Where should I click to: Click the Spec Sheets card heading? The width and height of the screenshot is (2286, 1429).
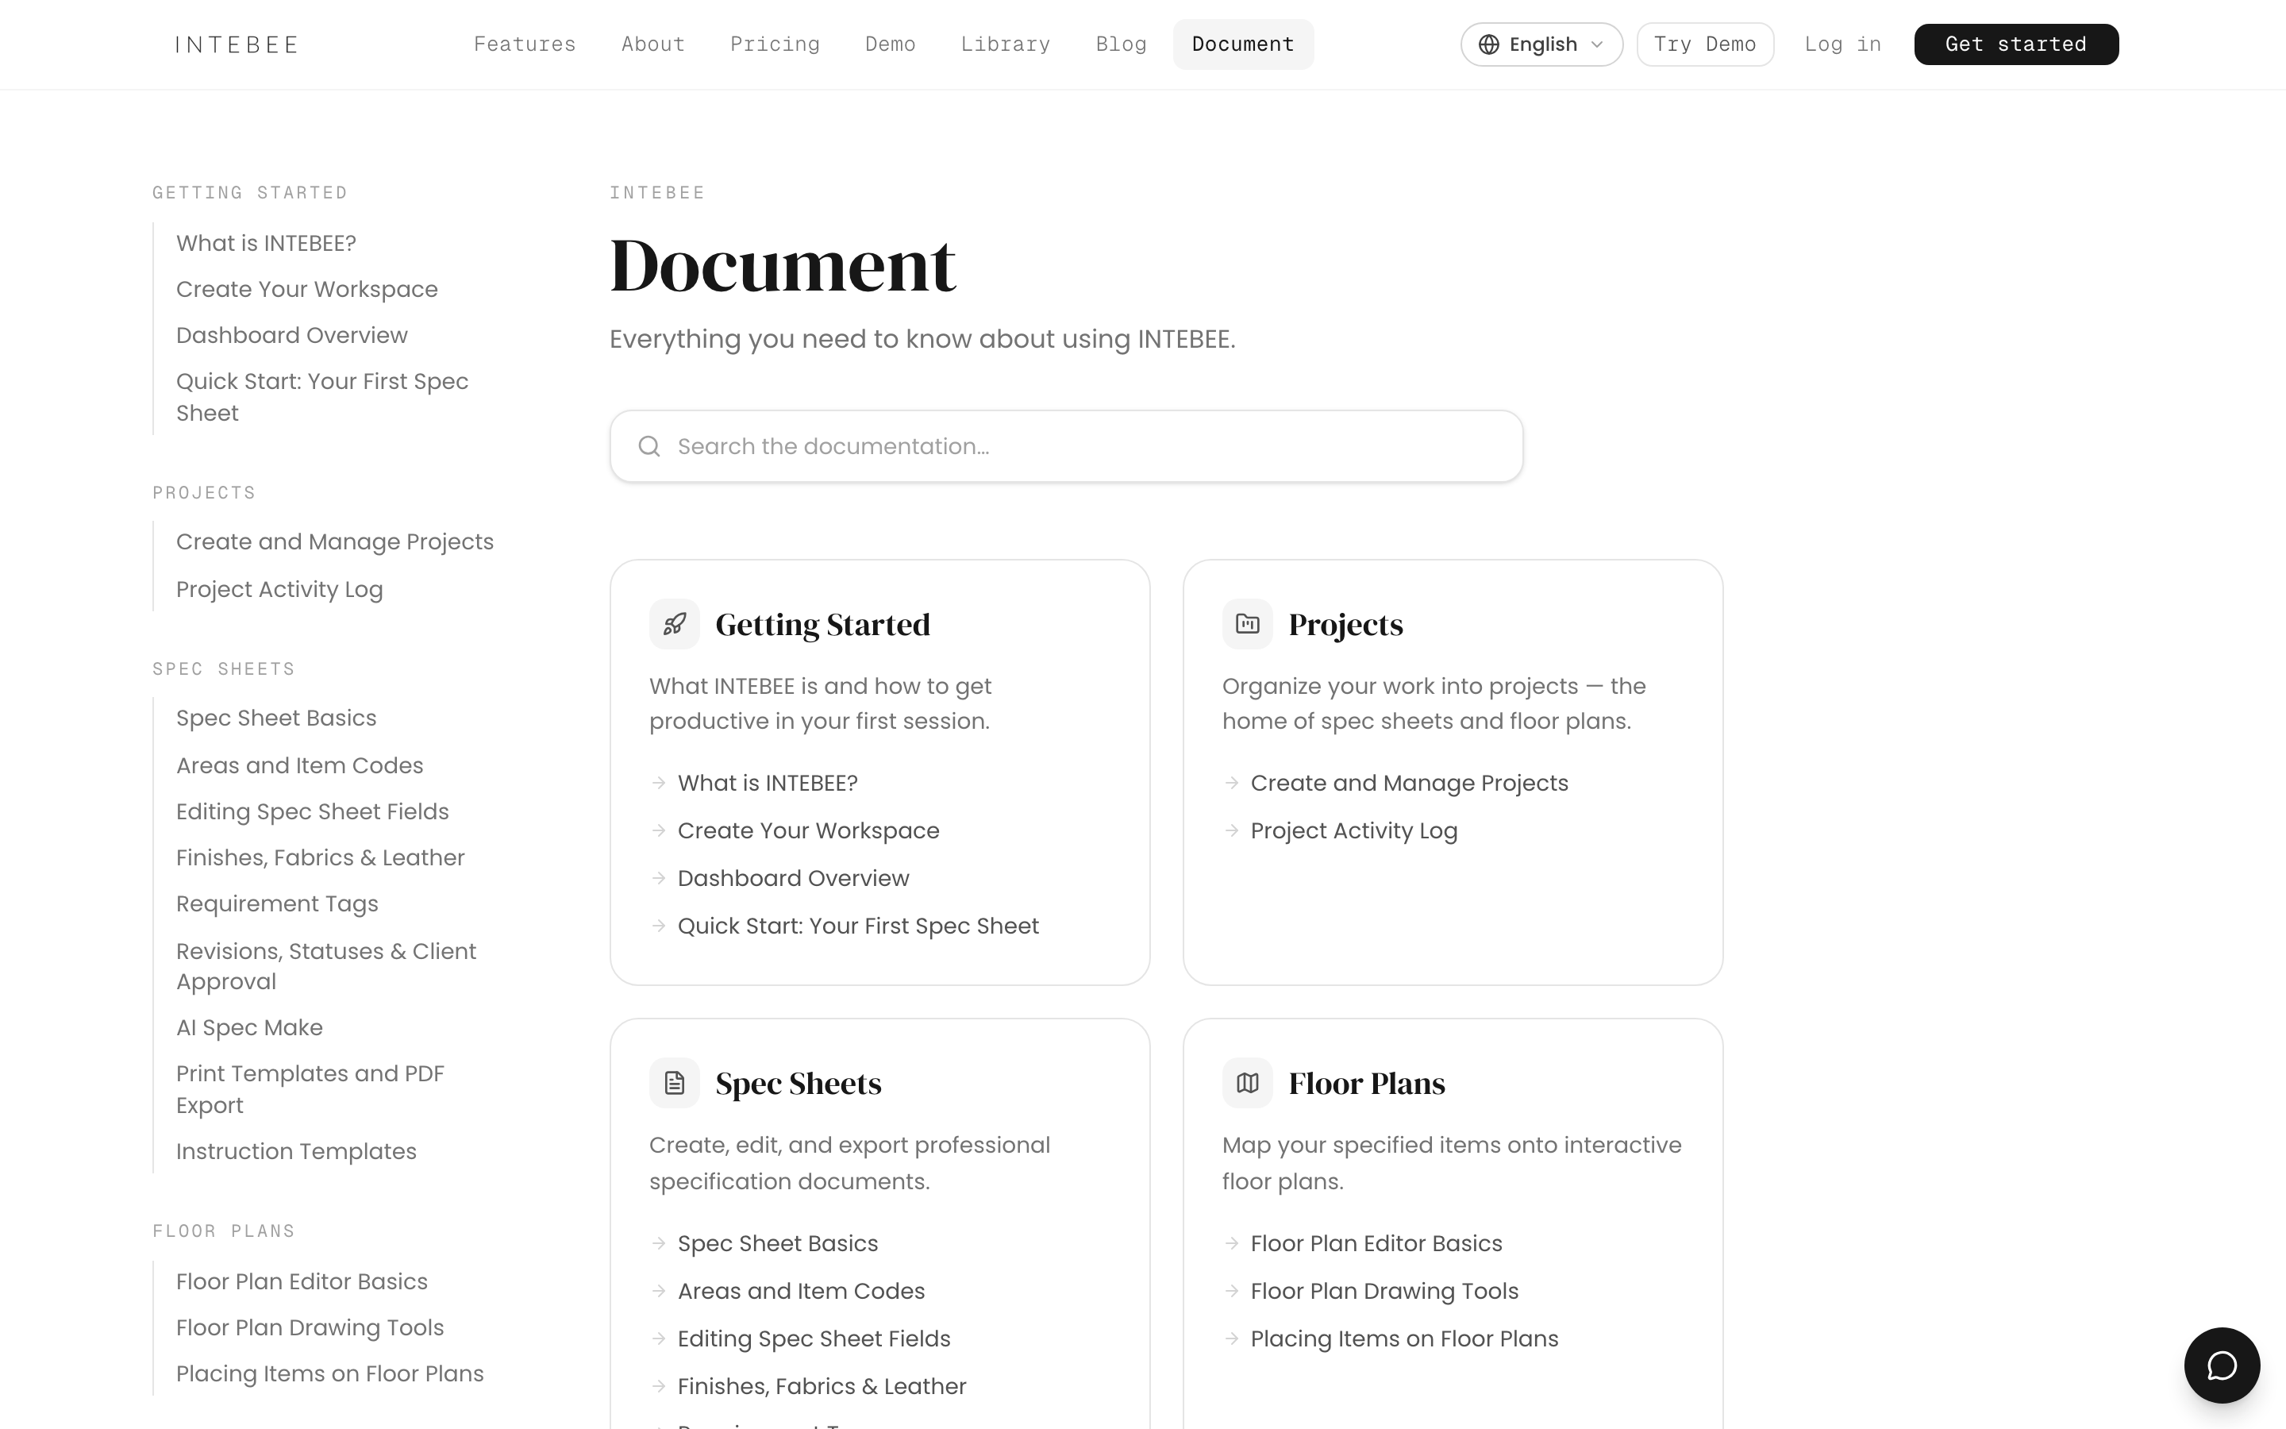[x=799, y=1083]
